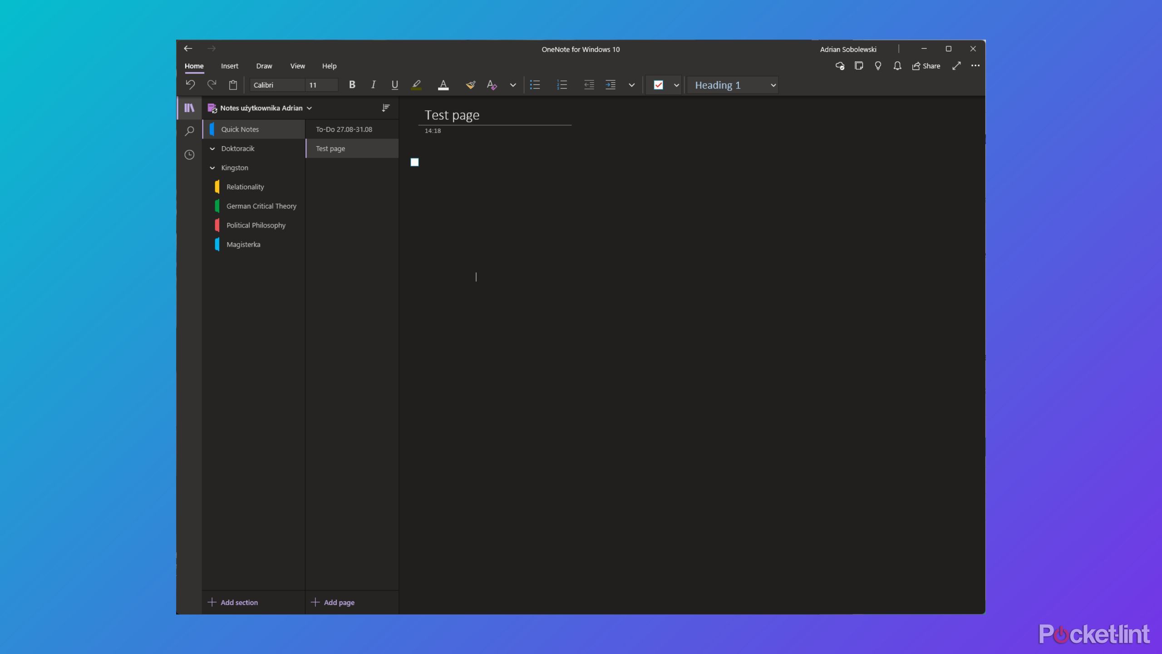This screenshot has width=1162, height=654.
Task: Click the Undo arrow icon
Action: tap(190, 85)
